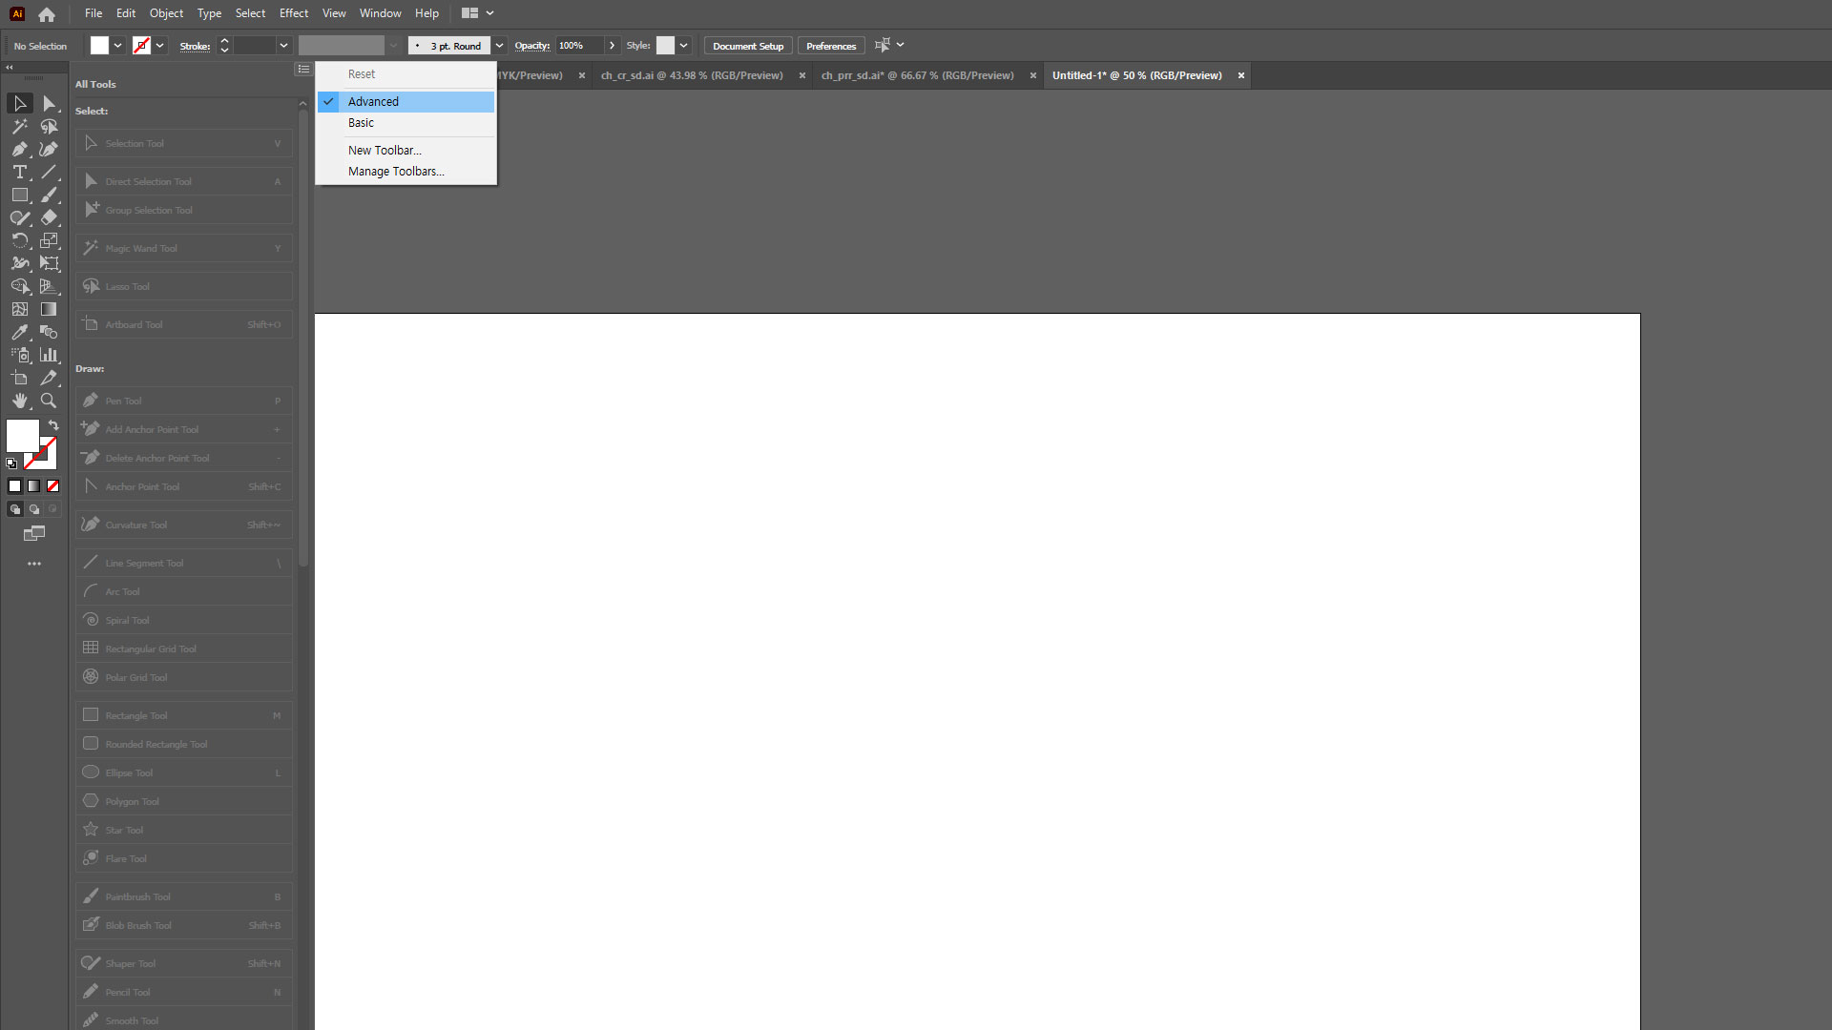Choose the Zoom tool magnifier

[49, 401]
